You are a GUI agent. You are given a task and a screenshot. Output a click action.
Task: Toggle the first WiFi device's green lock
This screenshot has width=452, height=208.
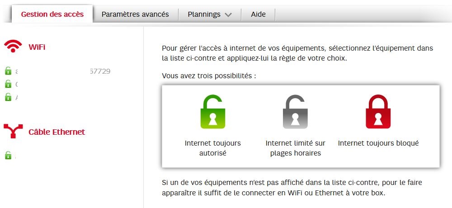tap(8, 71)
